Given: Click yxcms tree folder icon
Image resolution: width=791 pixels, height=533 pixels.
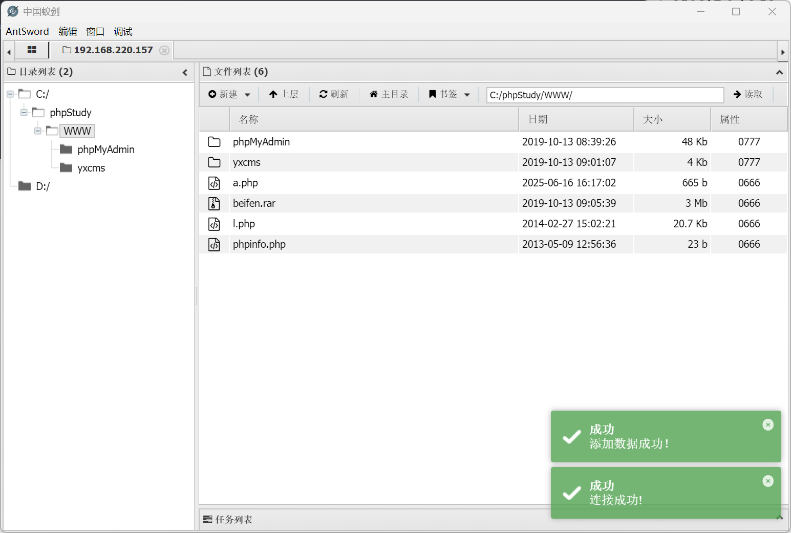Looking at the screenshot, I should tap(66, 167).
